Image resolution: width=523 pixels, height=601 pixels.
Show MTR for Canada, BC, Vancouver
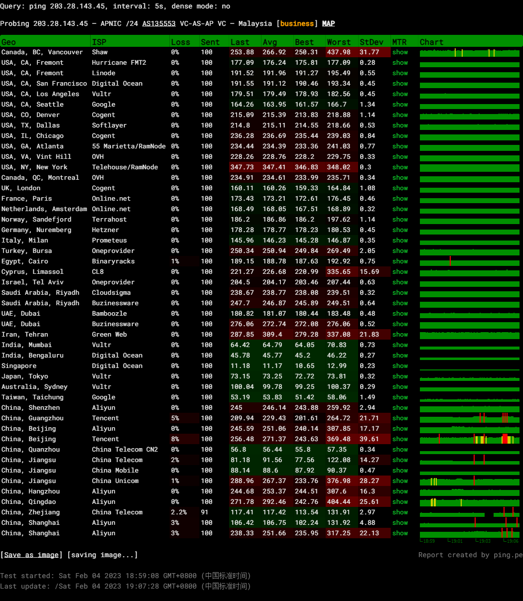point(399,52)
